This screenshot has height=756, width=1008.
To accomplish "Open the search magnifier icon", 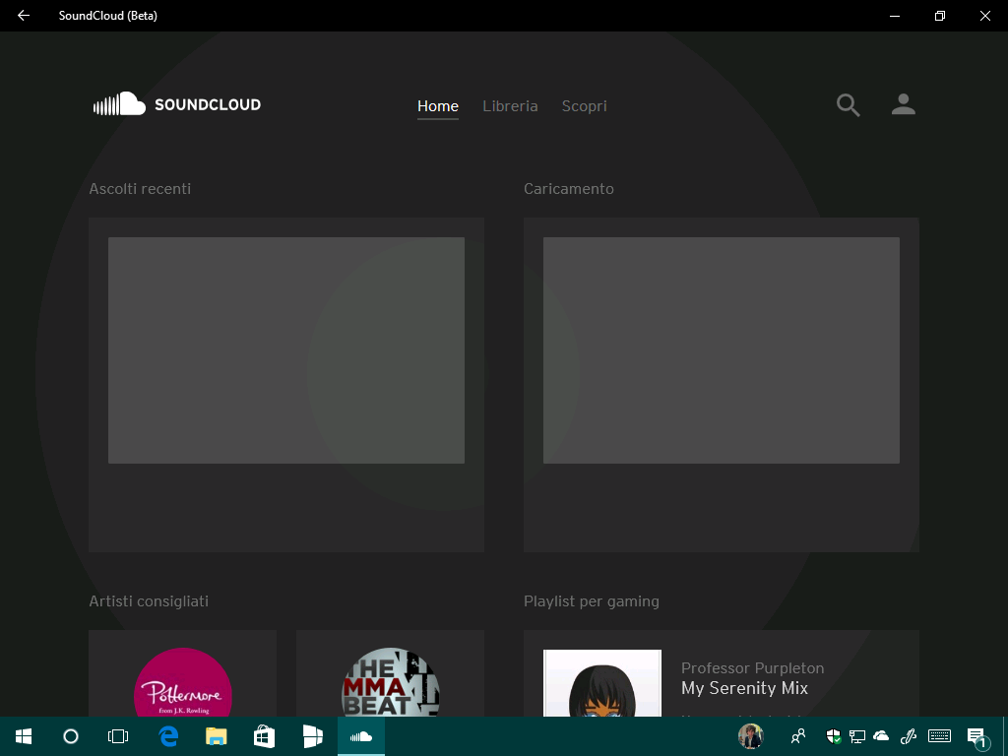I will [x=848, y=104].
